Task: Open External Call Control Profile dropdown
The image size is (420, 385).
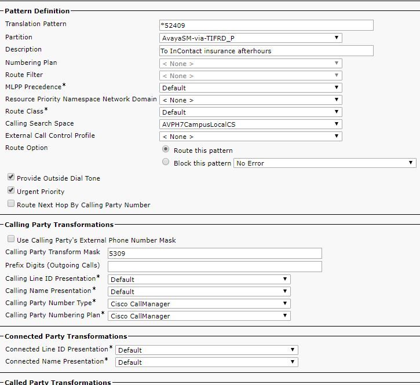Action: click(x=250, y=136)
